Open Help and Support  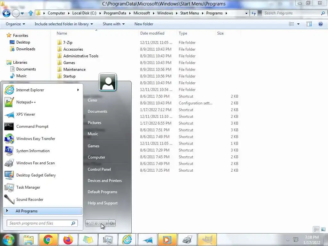102,203
